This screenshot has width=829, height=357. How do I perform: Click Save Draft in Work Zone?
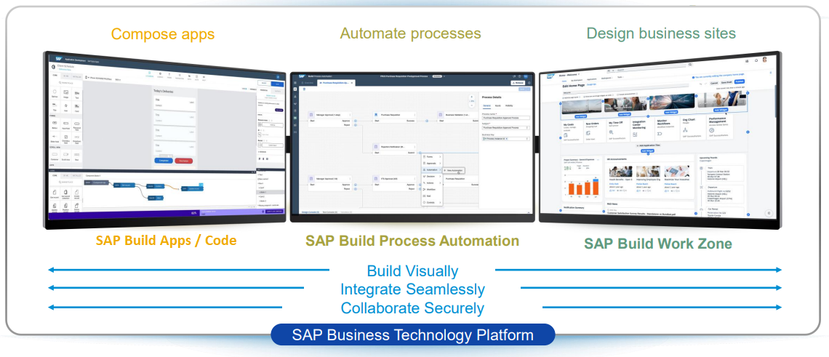pyautogui.click(x=726, y=82)
